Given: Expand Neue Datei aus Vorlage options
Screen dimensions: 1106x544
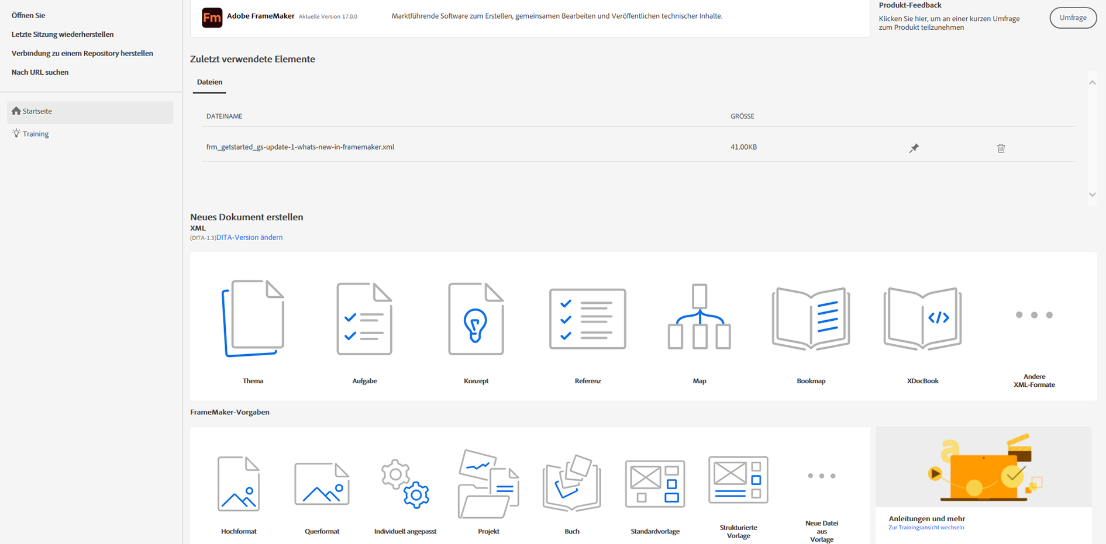Looking at the screenshot, I should coord(821,476).
